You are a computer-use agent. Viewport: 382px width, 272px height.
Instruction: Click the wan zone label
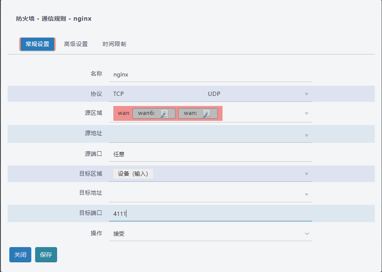click(124, 113)
